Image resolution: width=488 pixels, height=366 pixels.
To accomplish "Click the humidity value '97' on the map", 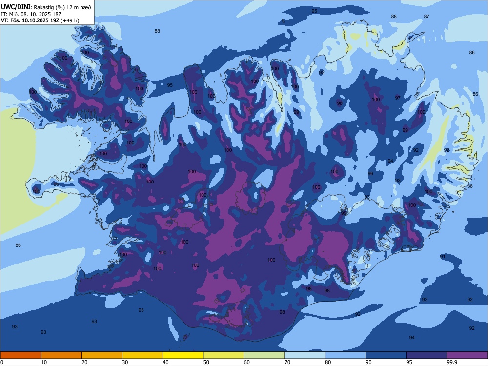I will pyautogui.click(x=398, y=98).
